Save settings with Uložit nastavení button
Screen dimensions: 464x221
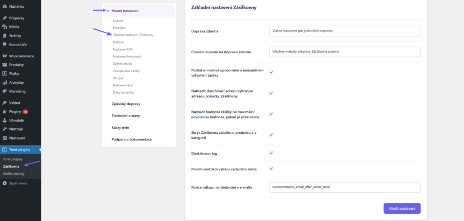(402, 208)
